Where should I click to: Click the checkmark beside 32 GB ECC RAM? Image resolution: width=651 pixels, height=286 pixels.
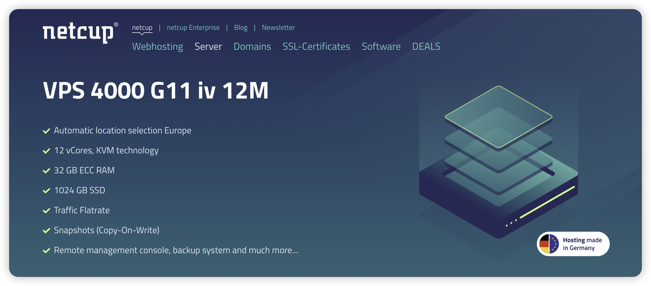click(x=46, y=171)
